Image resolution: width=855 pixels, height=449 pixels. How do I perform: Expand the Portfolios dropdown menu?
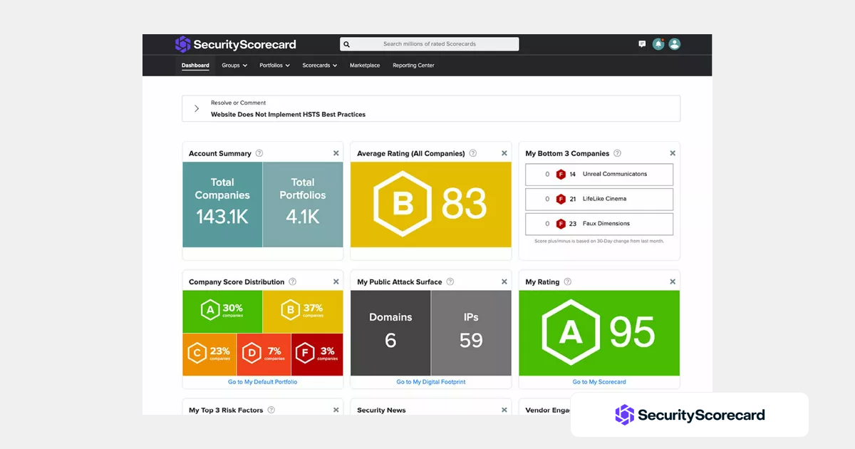coord(275,66)
